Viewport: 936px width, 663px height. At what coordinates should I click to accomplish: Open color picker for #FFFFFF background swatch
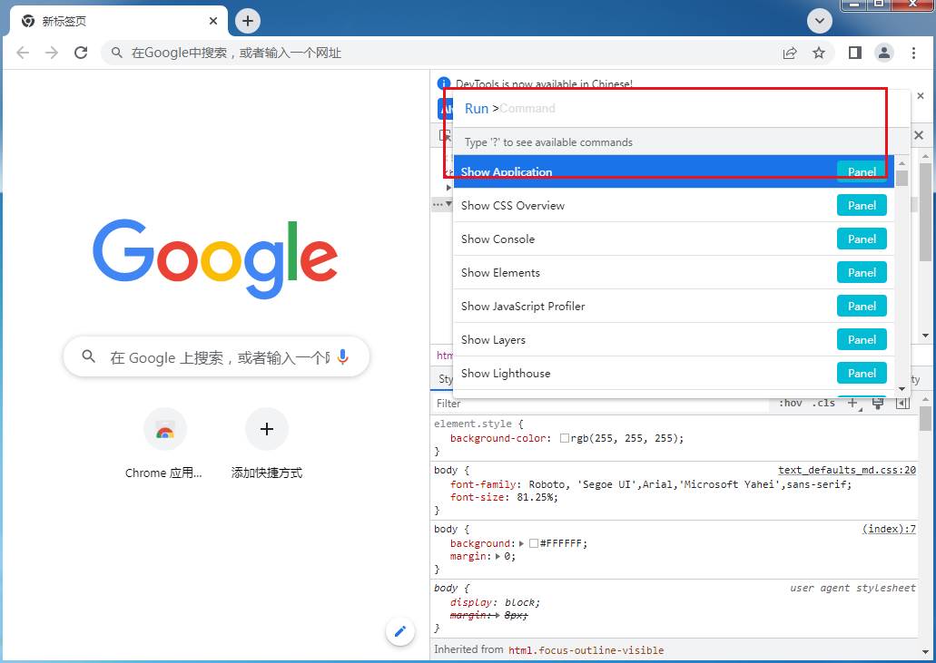pyautogui.click(x=534, y=543)
